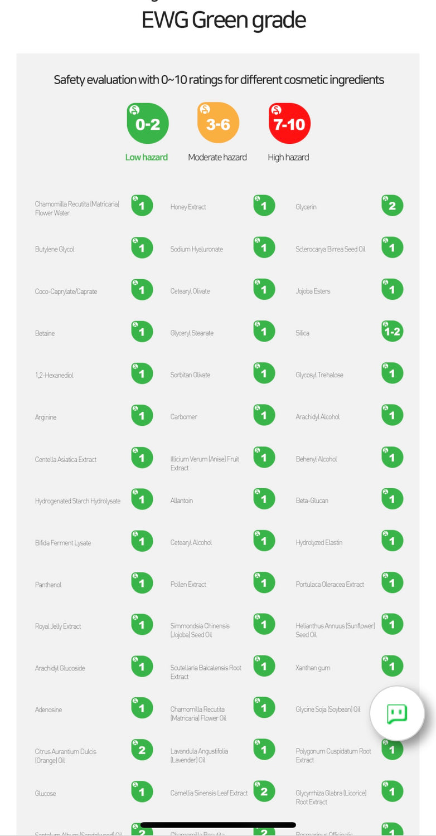Click the red 7-10 high hazard badge
436x836 pixels.
tap(289, 123)
